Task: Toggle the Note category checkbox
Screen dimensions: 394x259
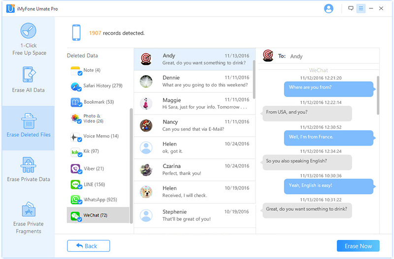Action: [79, 73]
